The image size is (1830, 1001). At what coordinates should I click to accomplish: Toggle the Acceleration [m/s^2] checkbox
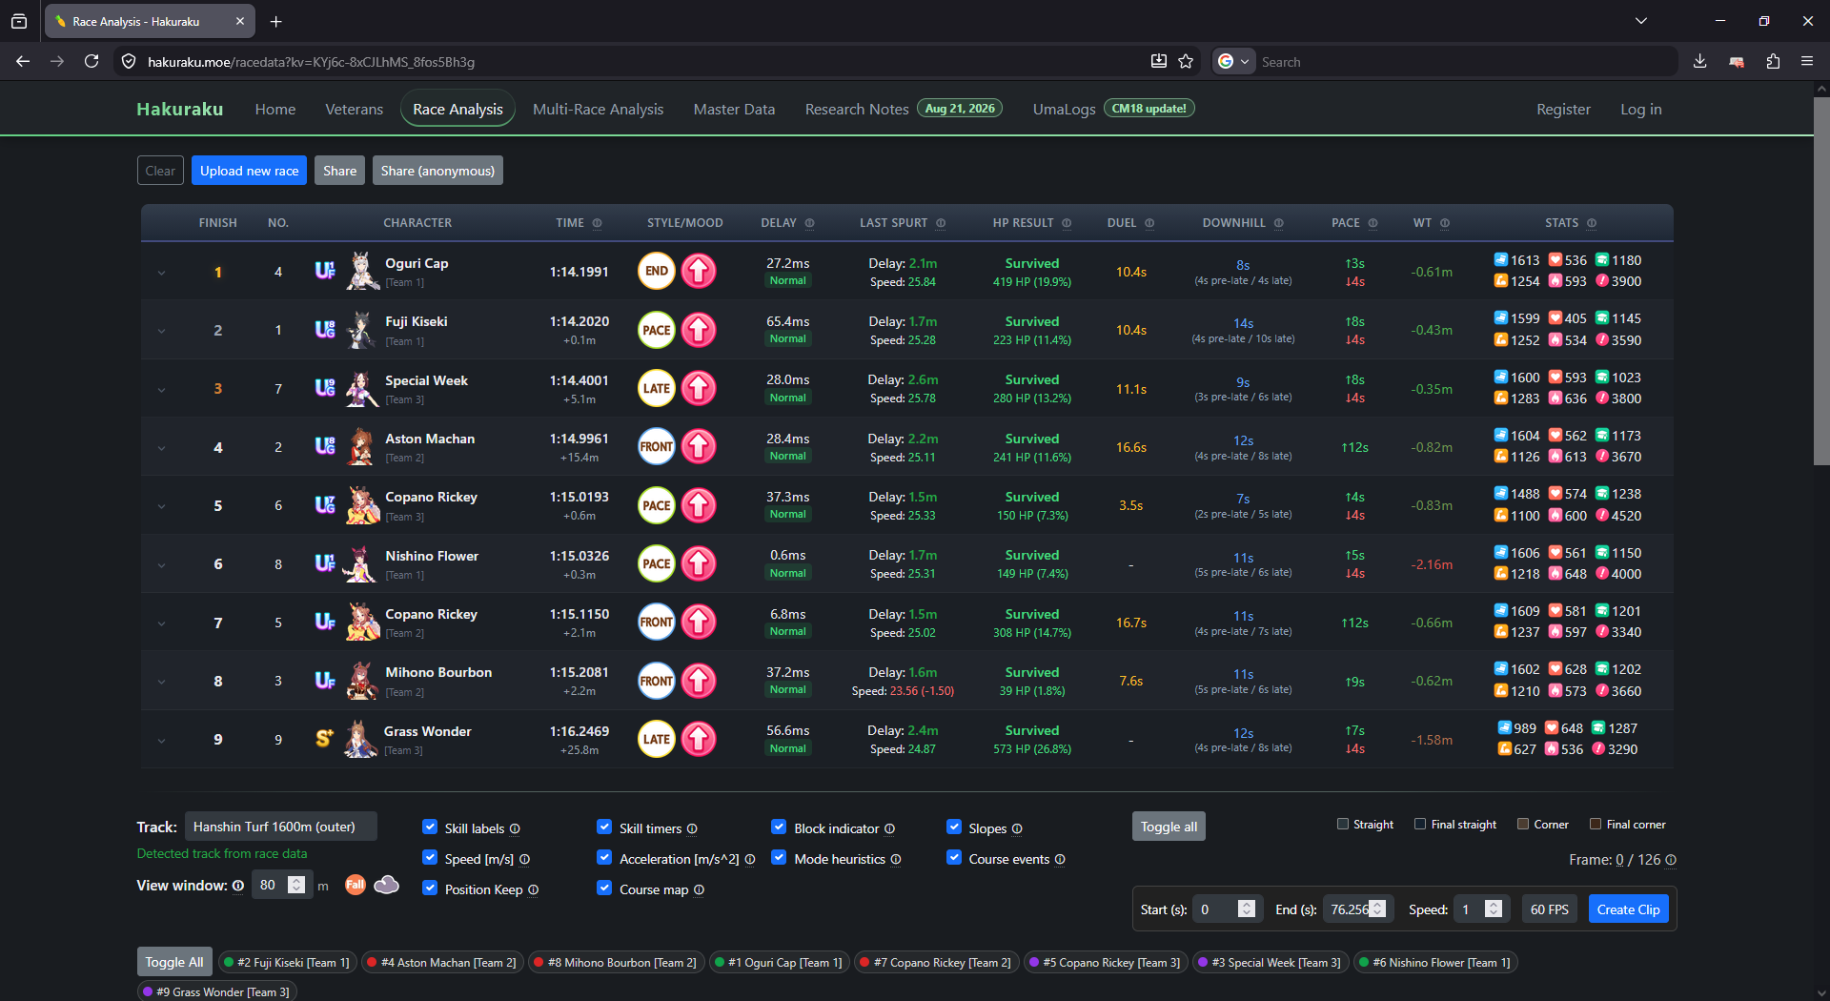[604, 858]
